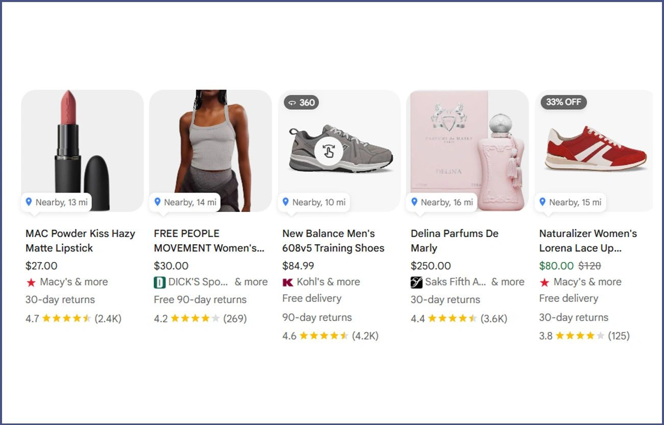Open MAC Powder Kiss Hazy Matte Lipstick title
The width and height of the screenshot is (664, 425).
[x=80, y=241]
